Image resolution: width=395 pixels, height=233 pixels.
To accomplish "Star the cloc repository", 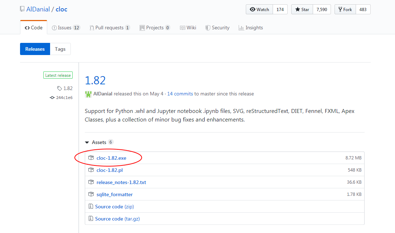I will click(302, 10).
